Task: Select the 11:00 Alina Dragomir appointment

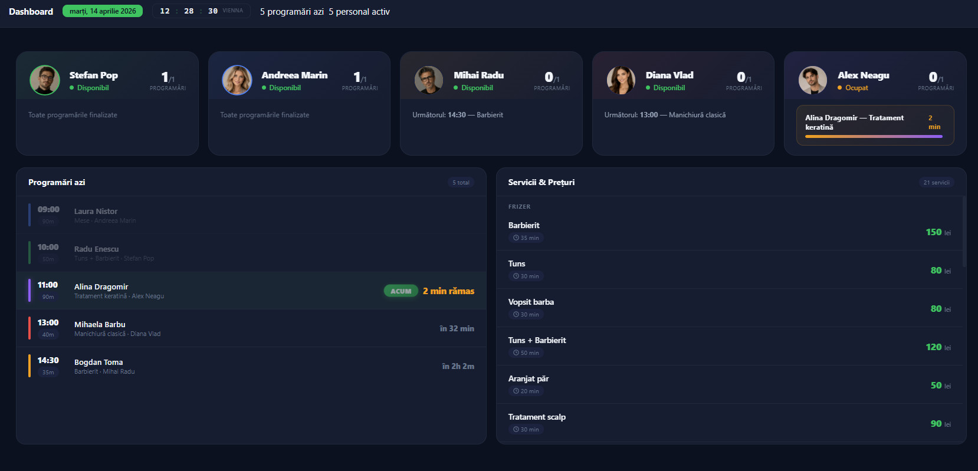Action: click(x=251, y=291)
